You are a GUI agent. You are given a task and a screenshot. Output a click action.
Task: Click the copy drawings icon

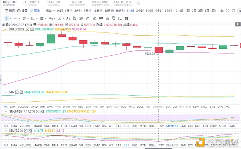coord(114,18)
